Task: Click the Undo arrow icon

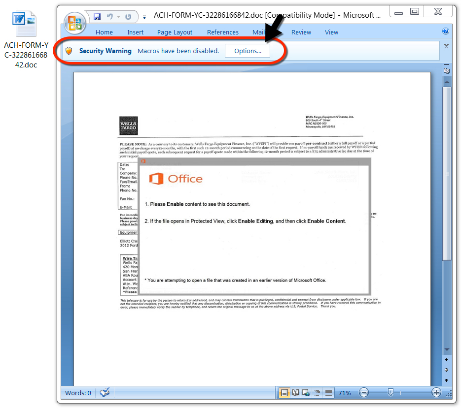Action: pyautogui.click(x=110, y=16)
